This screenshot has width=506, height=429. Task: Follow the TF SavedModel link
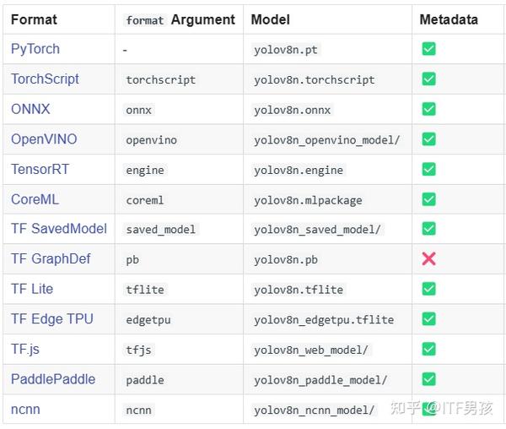click(59, 229)
